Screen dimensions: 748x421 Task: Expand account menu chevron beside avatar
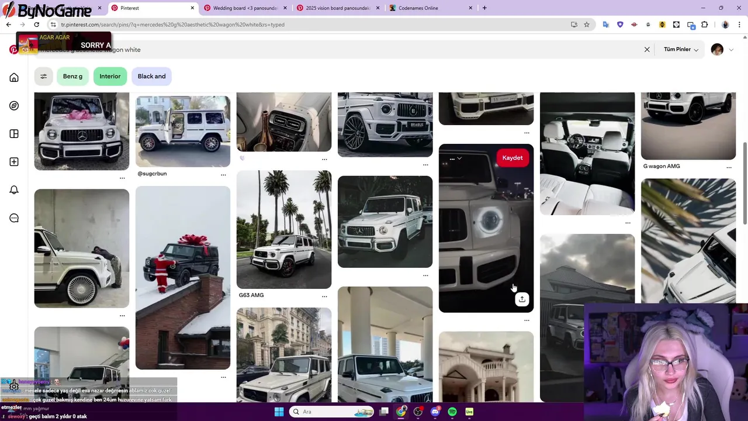pyautogui.click(x=731, y=50)
